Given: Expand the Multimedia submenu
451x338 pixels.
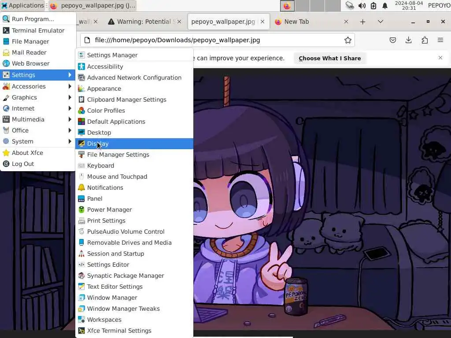Looking at the screenshot, I should (x=37, y=119).
